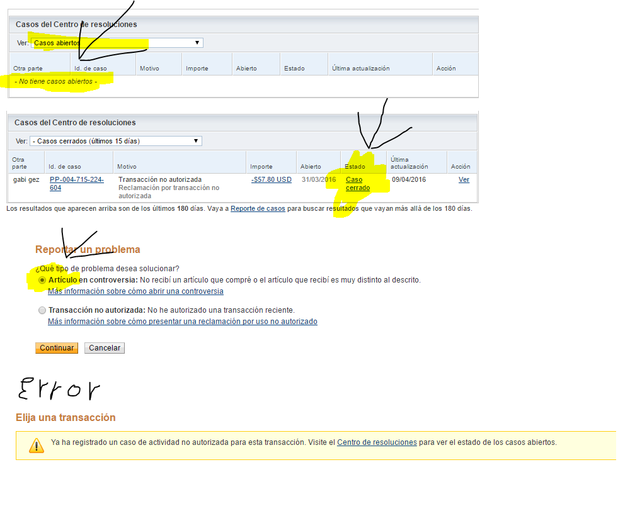Click 'Reclamación por transacción no autorizada' description text

click(169, 192)
